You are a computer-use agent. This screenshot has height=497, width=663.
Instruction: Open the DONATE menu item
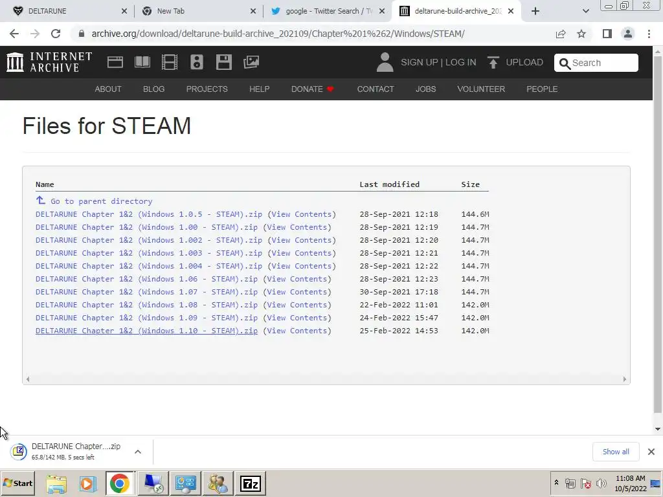click(313, 89)
